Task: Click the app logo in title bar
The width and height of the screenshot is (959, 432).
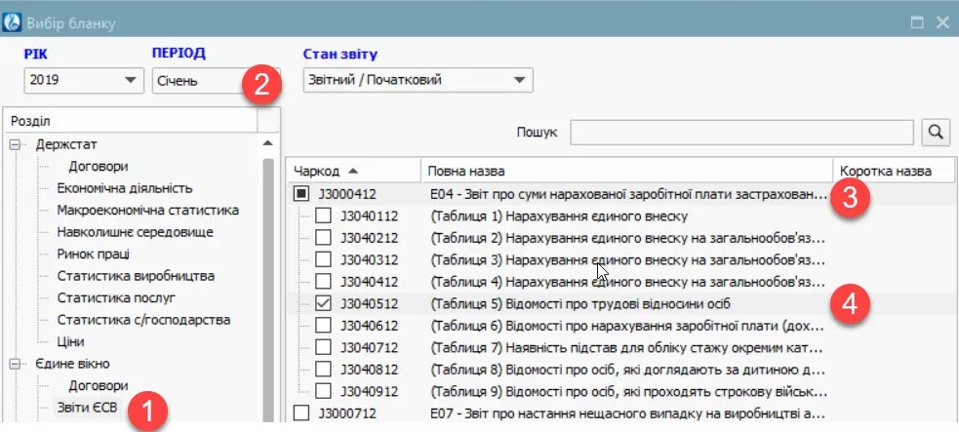Action: [13, 23]
